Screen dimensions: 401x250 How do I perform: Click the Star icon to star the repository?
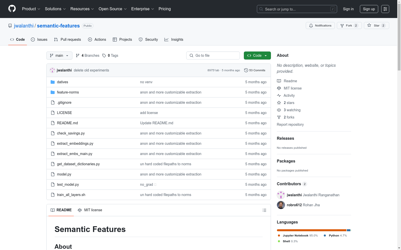tap(369, 25)
